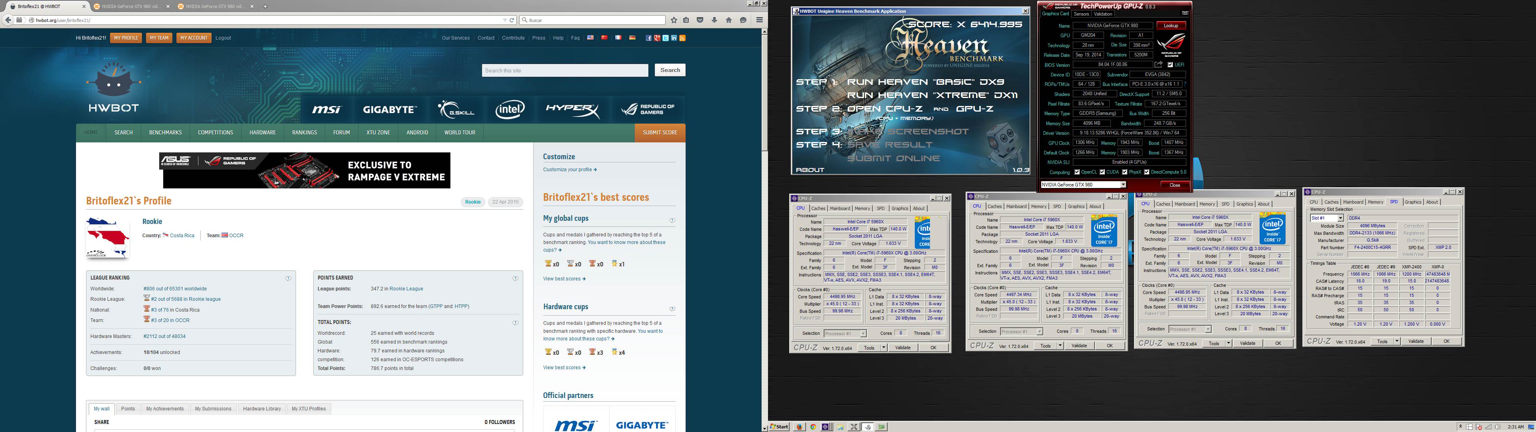Show hidden system tray icons
The width and height of the screenshot is (1536, 432).
(1460, 427)
